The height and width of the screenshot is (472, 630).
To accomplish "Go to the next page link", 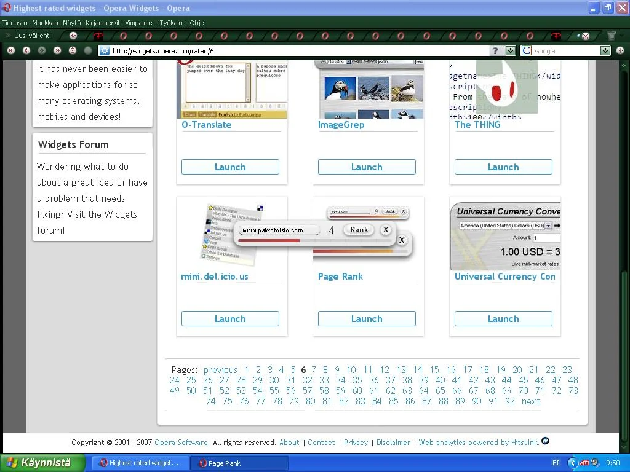I will [x=530, y=401].
